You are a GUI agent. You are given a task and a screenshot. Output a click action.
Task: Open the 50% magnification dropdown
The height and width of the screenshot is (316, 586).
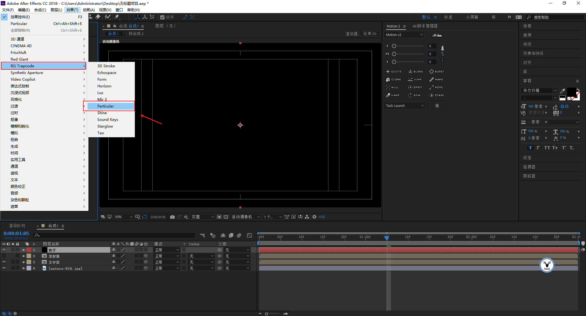(x=124, y=217)
